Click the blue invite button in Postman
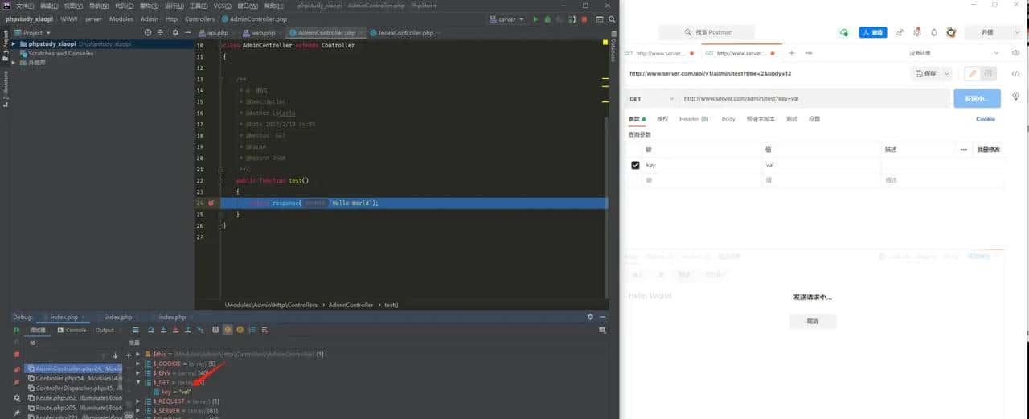Image resolution: width=1029 pixels, height=419 pixels. 873,32
